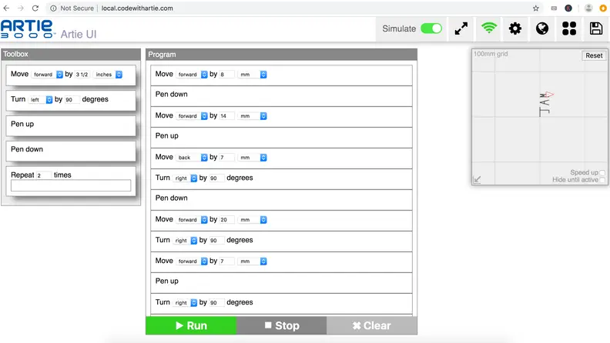Click the browser back arrow
Screen dimensions: 610x343
[7, 8]
